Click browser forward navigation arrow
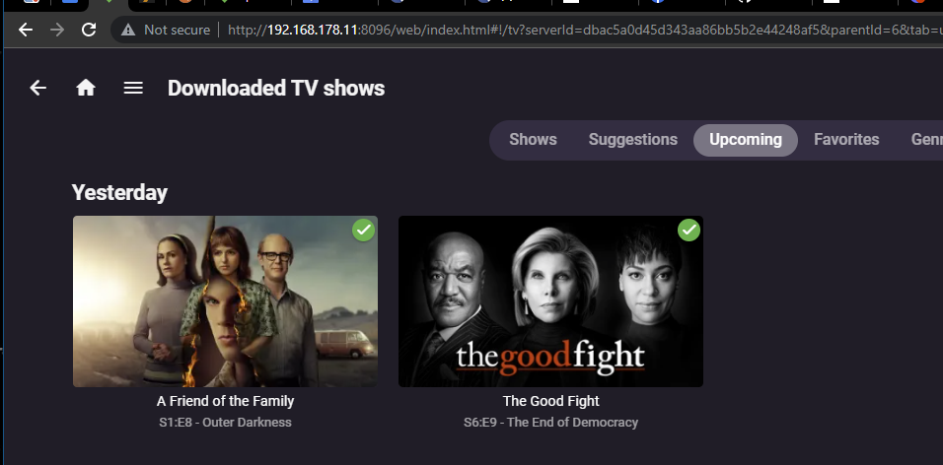943x465 pixels. pos(57,30)
